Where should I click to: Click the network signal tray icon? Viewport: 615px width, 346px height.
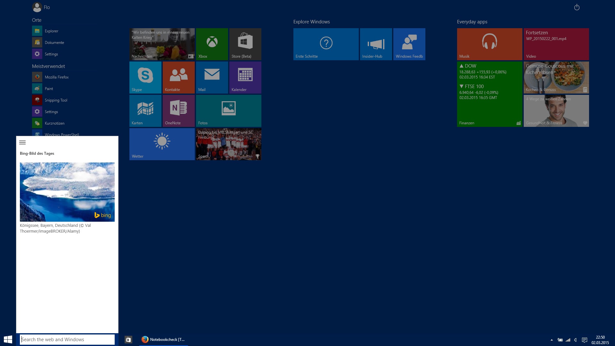click(568, 340)
